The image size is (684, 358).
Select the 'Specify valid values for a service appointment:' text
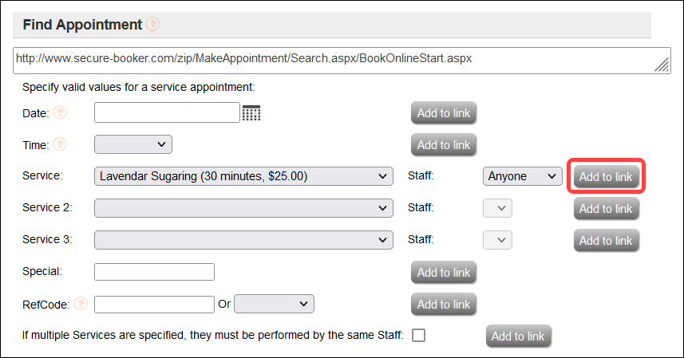click(139, 87)
